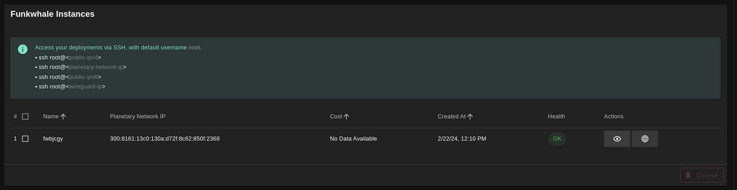Click the OK health status chip
The image size is (737, 190).
coord(557,139)
